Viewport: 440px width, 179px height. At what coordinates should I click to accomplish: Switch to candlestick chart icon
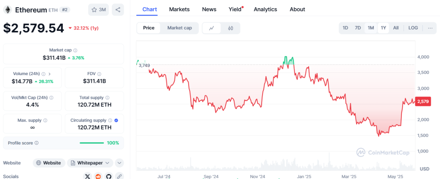click(230, 28)
